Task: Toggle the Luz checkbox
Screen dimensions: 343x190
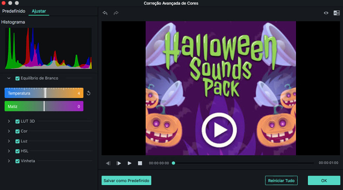Action: 18,141
